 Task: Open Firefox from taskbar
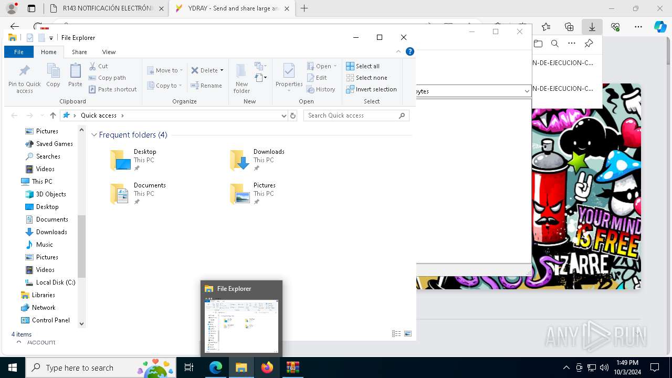point(267,367)
